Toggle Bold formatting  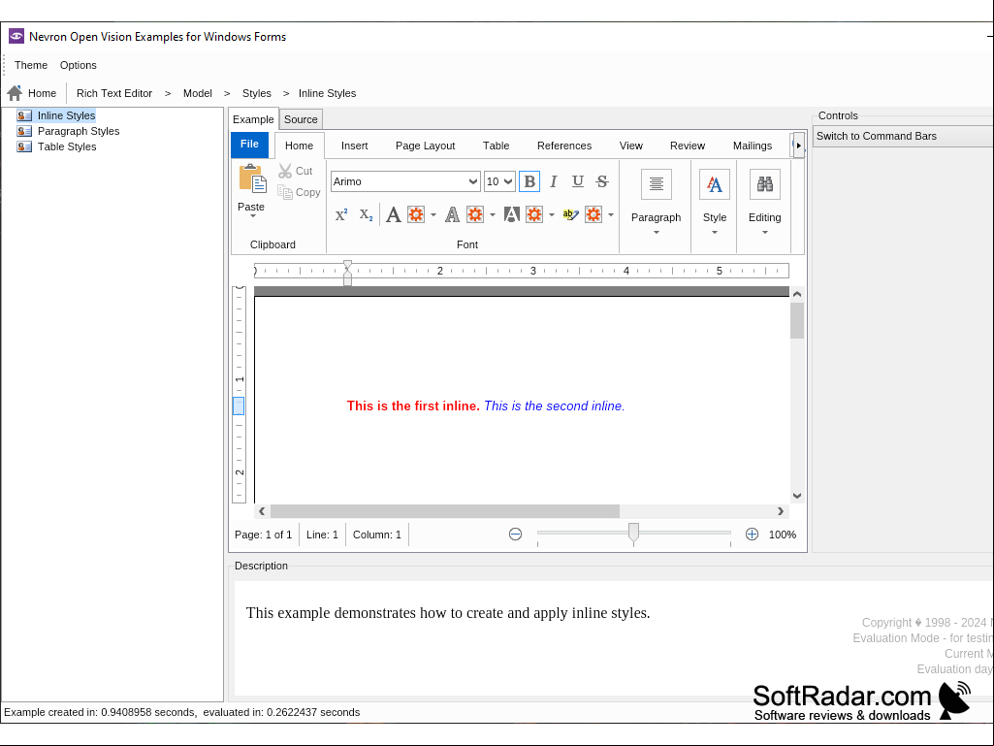click(529, 181)
